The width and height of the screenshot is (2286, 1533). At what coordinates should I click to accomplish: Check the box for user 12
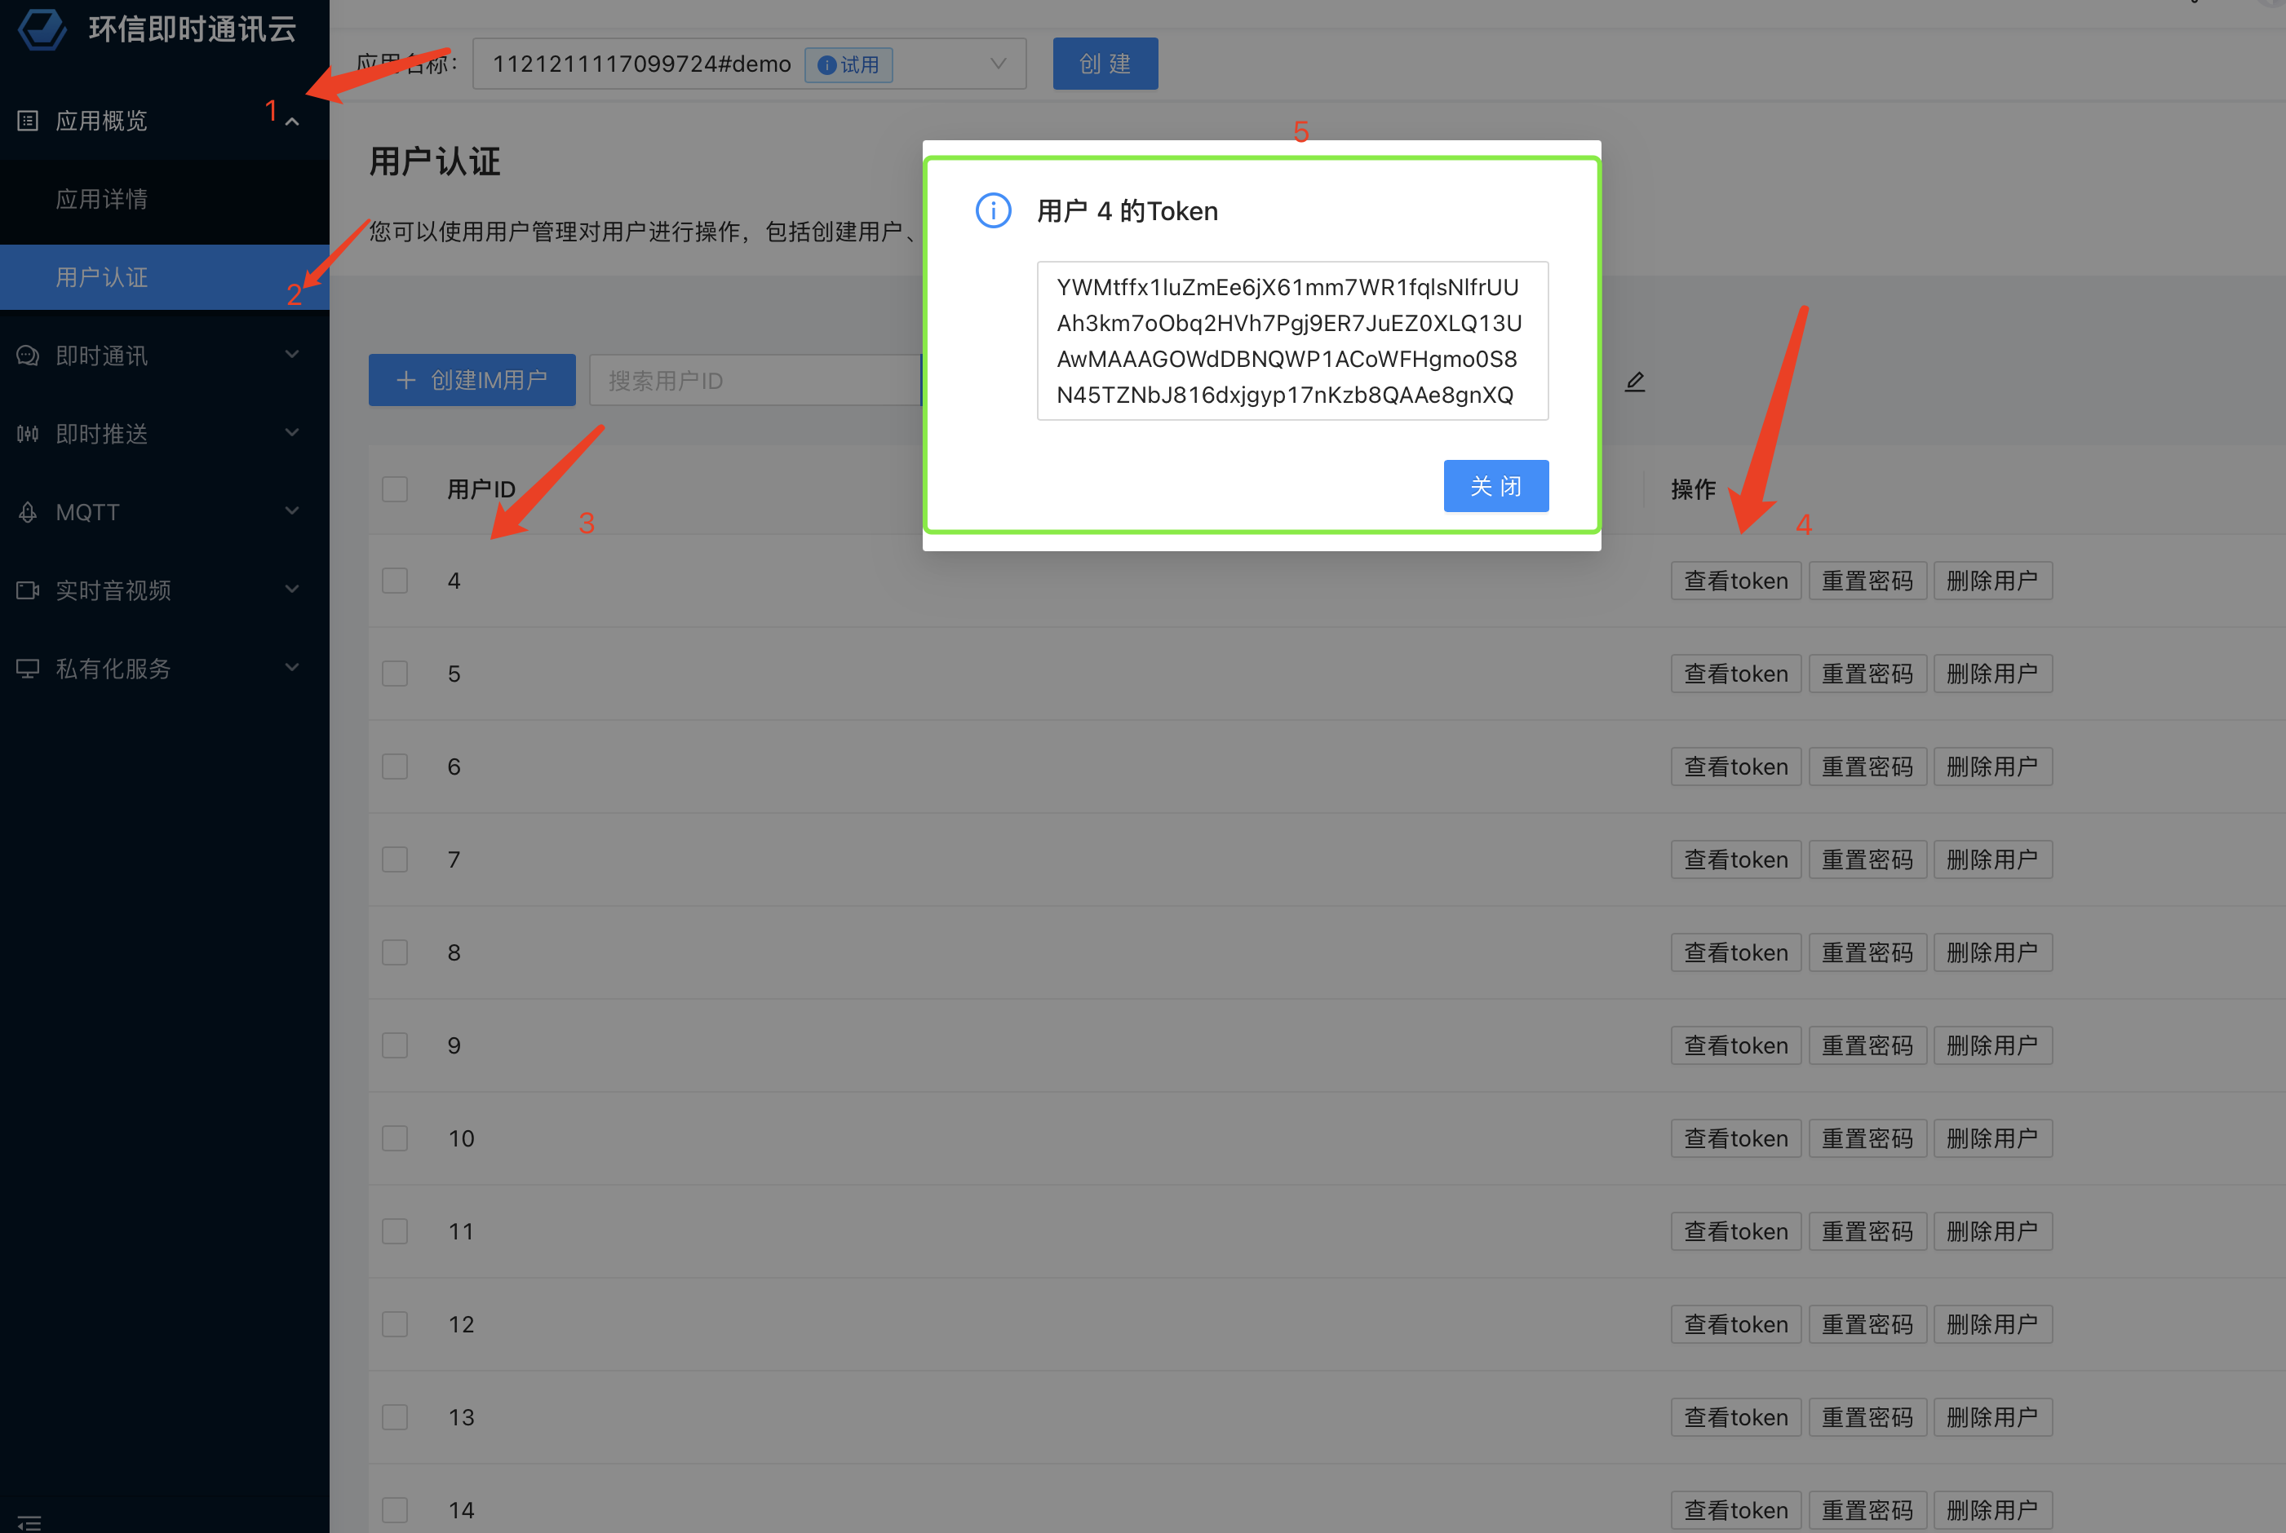point(395,1323)
